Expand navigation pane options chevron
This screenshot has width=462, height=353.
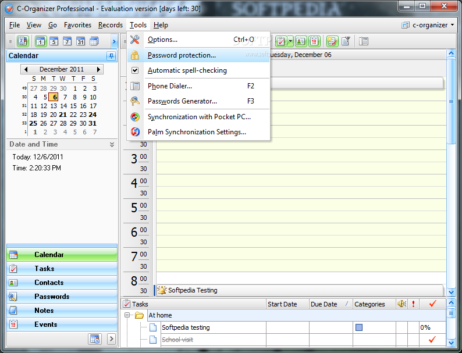(x=111, y=339)
